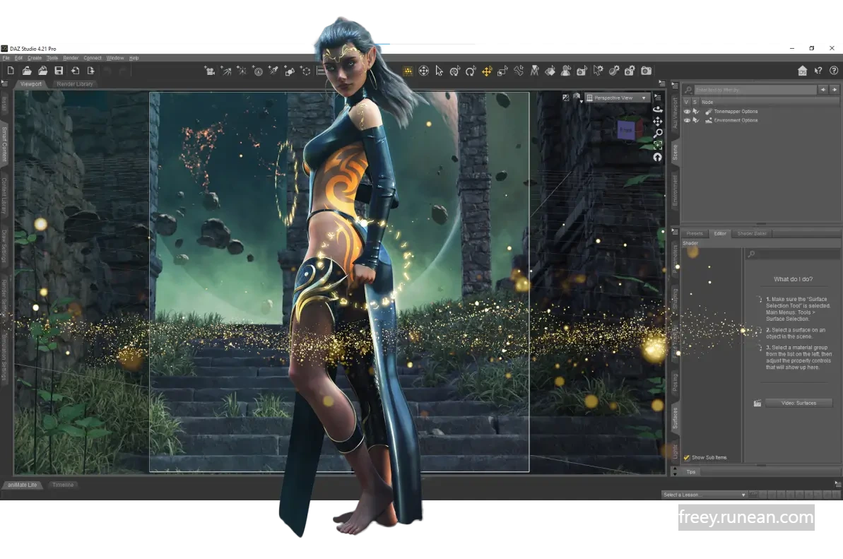The height and width of the screenshot is (559, 843).
Task: Toggle visibility of Environment Options
Action: (x=688, y=120)
